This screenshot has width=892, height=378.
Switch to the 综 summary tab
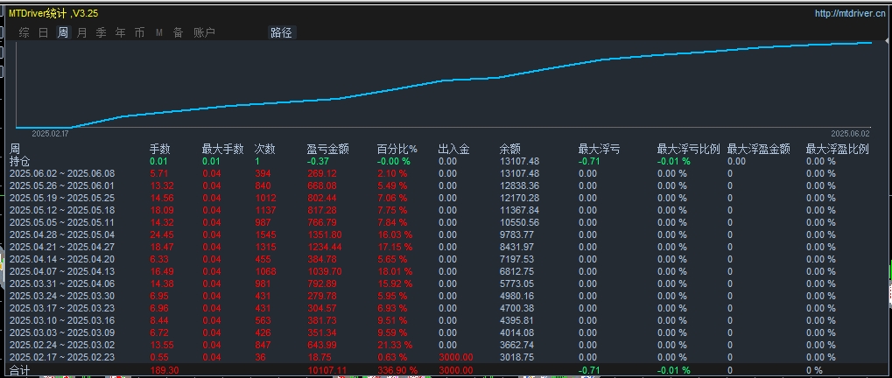[24, 32]
